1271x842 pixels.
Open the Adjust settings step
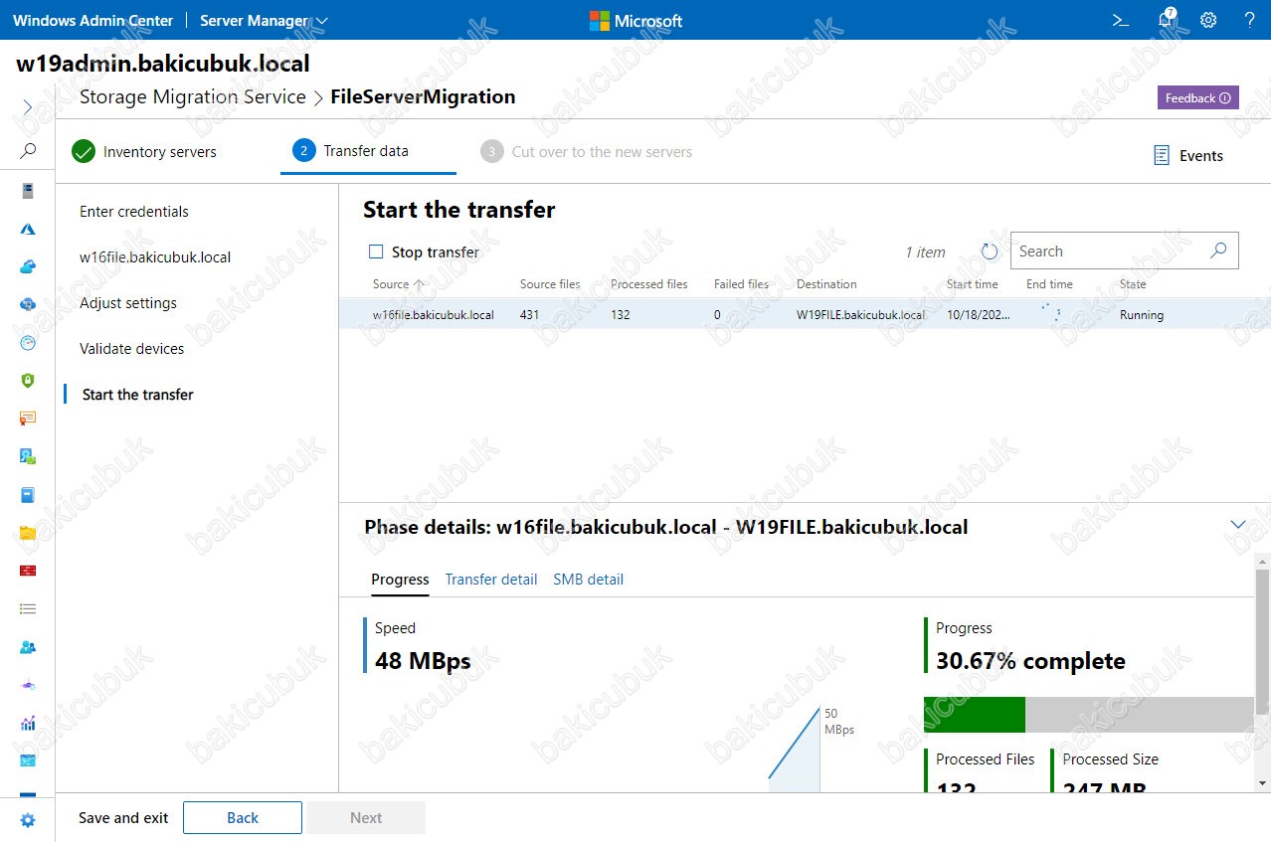point(128,303)
